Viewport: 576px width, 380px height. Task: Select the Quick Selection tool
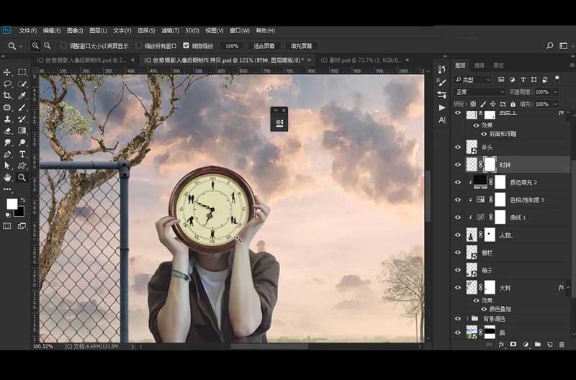[22, 84]
